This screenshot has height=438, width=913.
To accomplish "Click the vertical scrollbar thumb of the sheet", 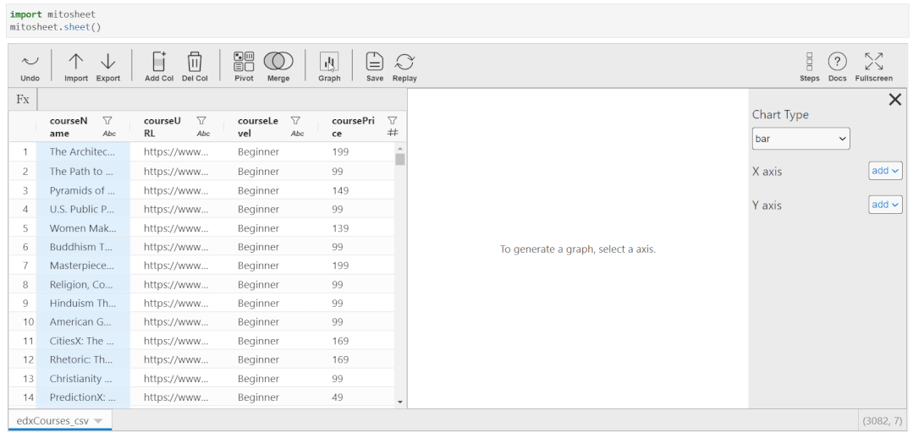I will [x=400, y=159].
